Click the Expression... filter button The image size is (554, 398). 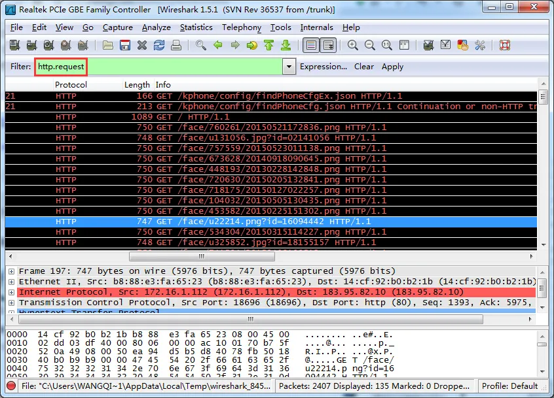tap(323, 67)
